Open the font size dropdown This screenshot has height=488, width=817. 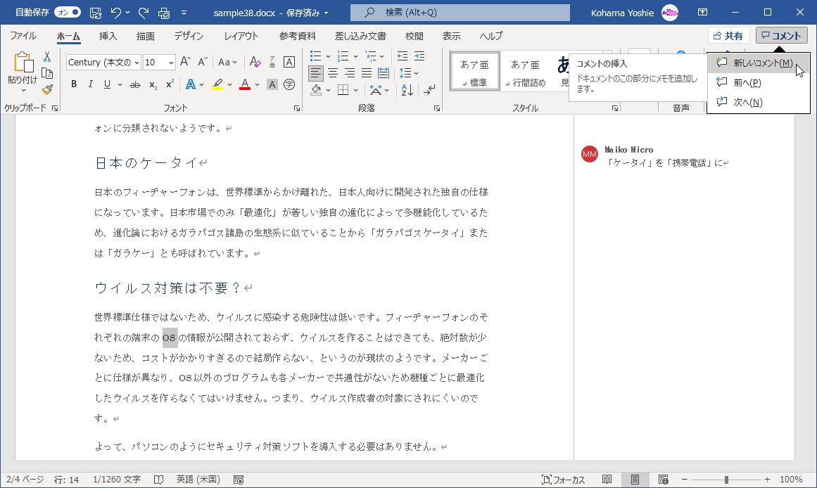(x=171, y=63)
